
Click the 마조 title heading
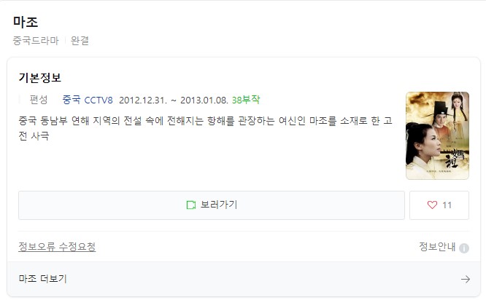pos(26,22)
